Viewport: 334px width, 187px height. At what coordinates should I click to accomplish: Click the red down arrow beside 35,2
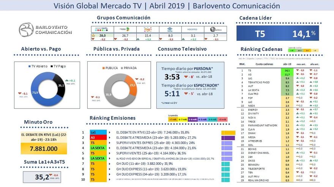tap(48, 174)
